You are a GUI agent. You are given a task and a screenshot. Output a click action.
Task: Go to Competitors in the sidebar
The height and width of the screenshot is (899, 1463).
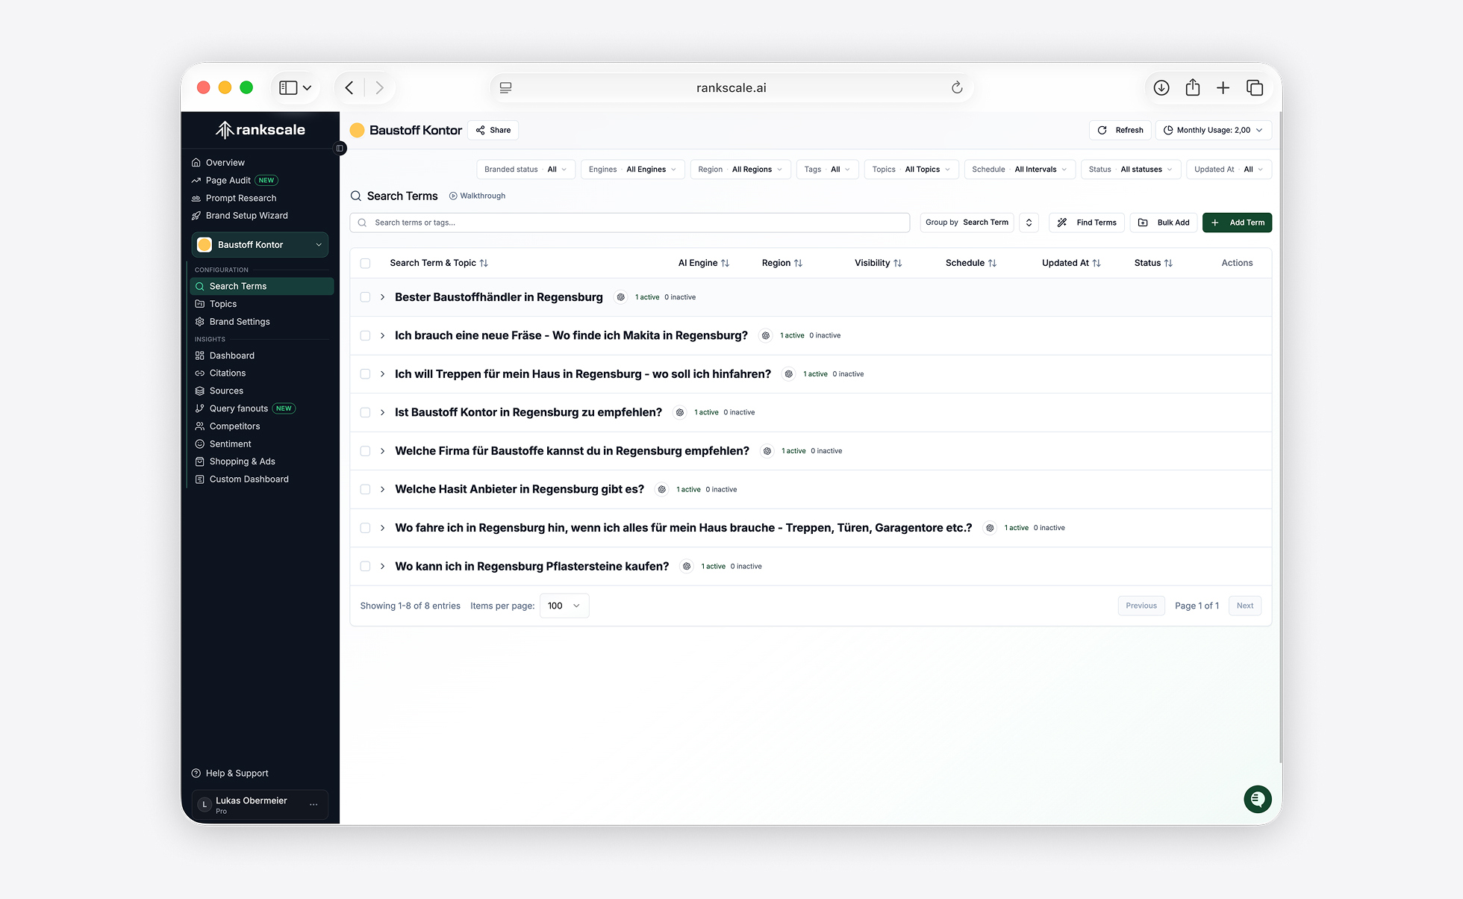[x=234, y=426]
